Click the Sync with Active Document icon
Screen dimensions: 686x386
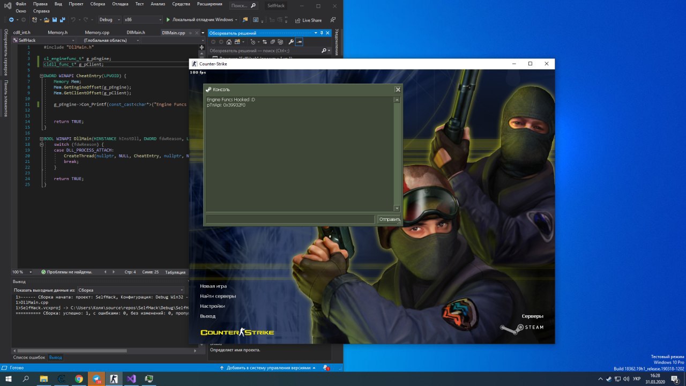(265, 42)
